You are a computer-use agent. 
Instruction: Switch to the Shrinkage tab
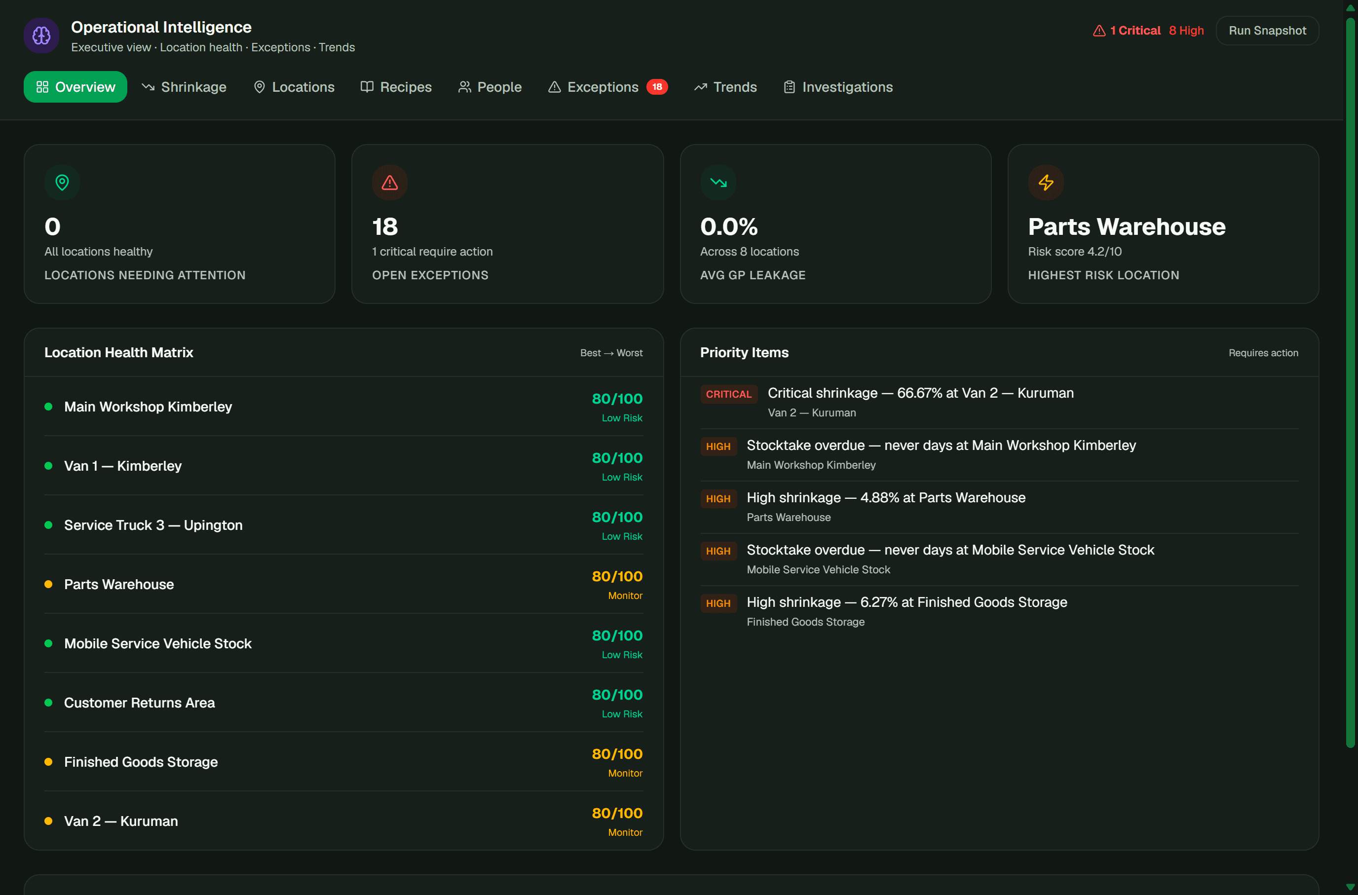click(x=184, y=87)
